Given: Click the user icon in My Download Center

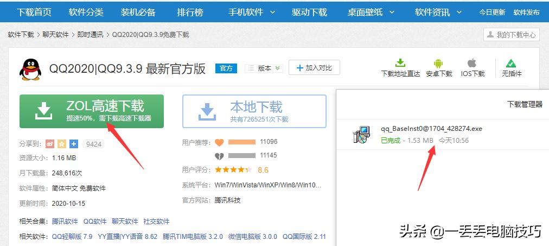Looking at the screenshot, I should tap(490, 35).
